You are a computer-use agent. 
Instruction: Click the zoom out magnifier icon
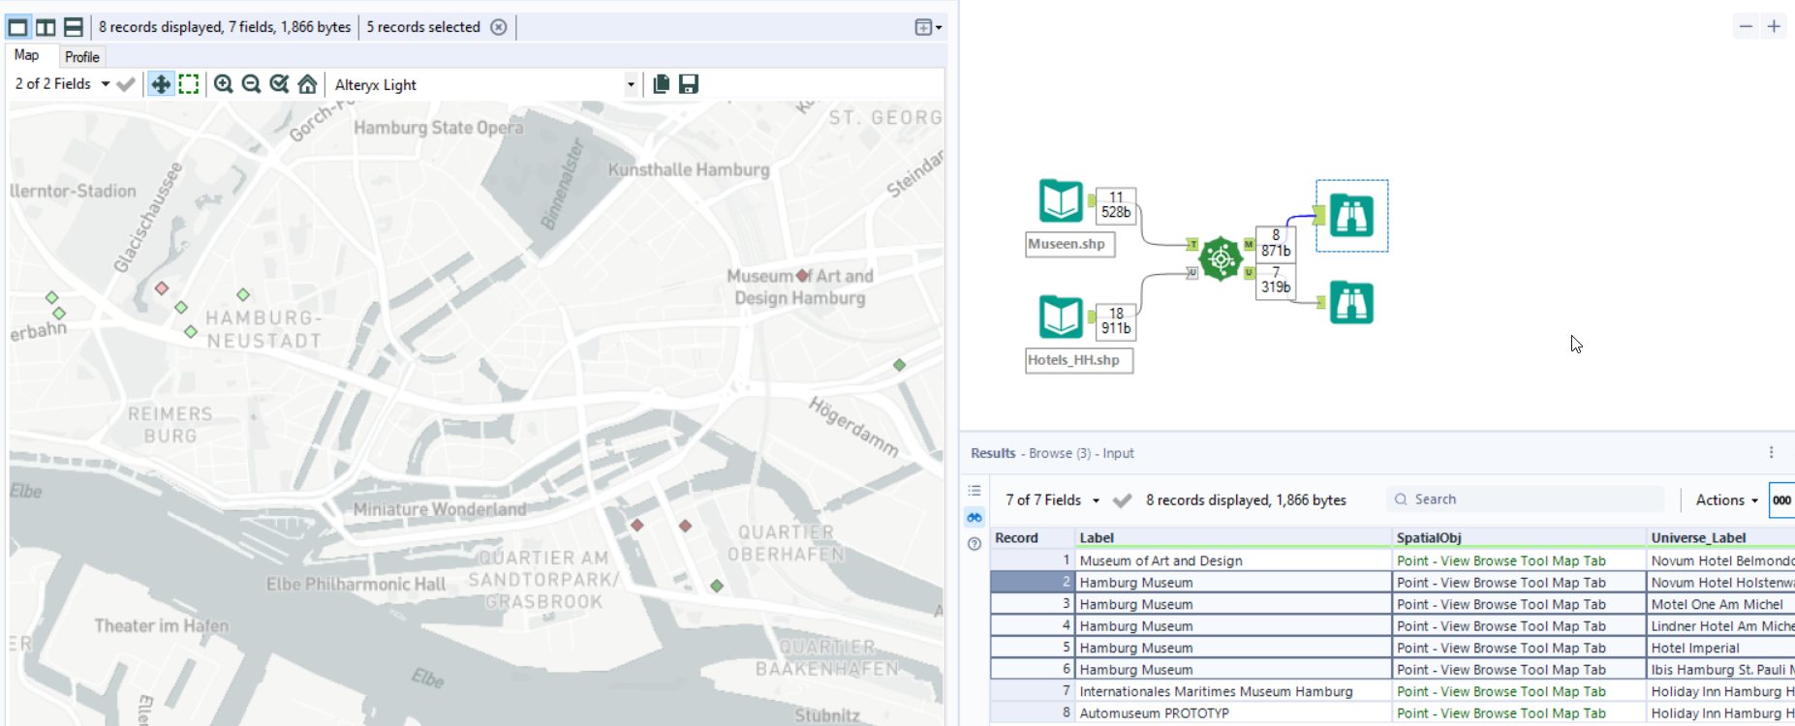[252, 84]
